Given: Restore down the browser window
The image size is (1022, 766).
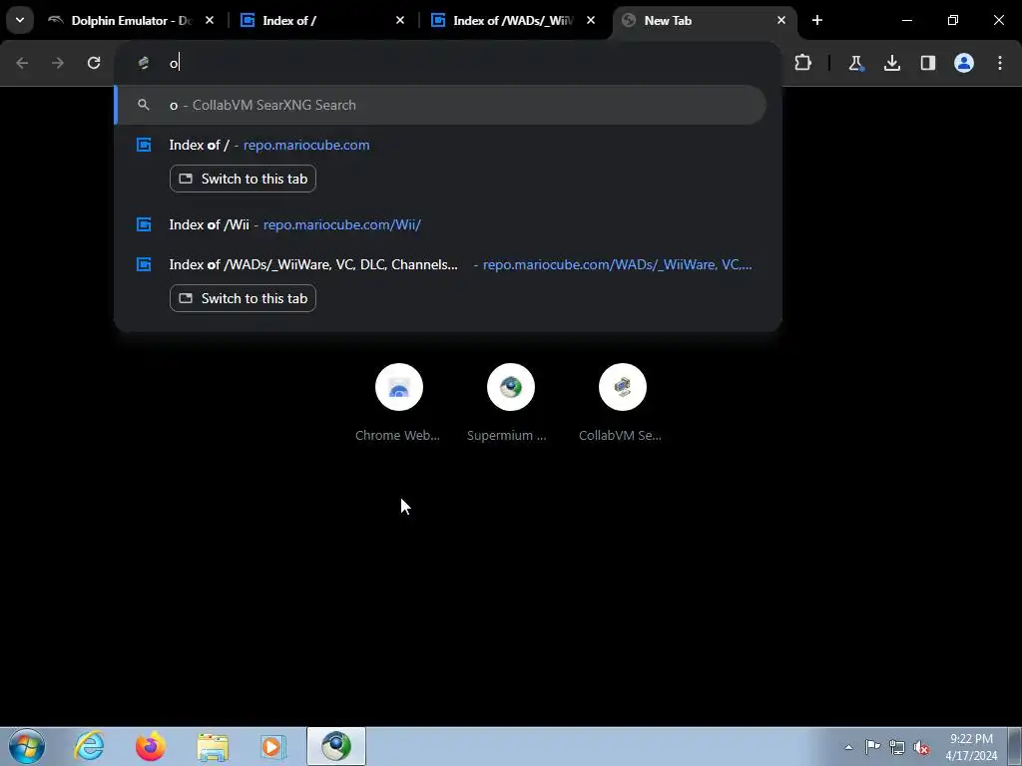Looking at the screenshot, I should (x=953, y=21).
